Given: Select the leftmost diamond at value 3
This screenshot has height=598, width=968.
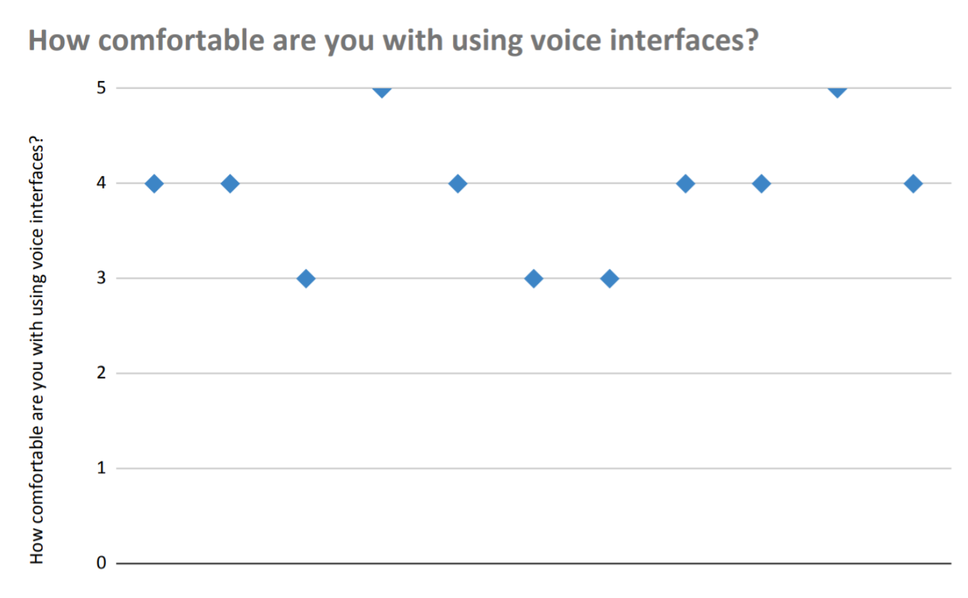Looking at the screenshot, I should pos(306,279).
